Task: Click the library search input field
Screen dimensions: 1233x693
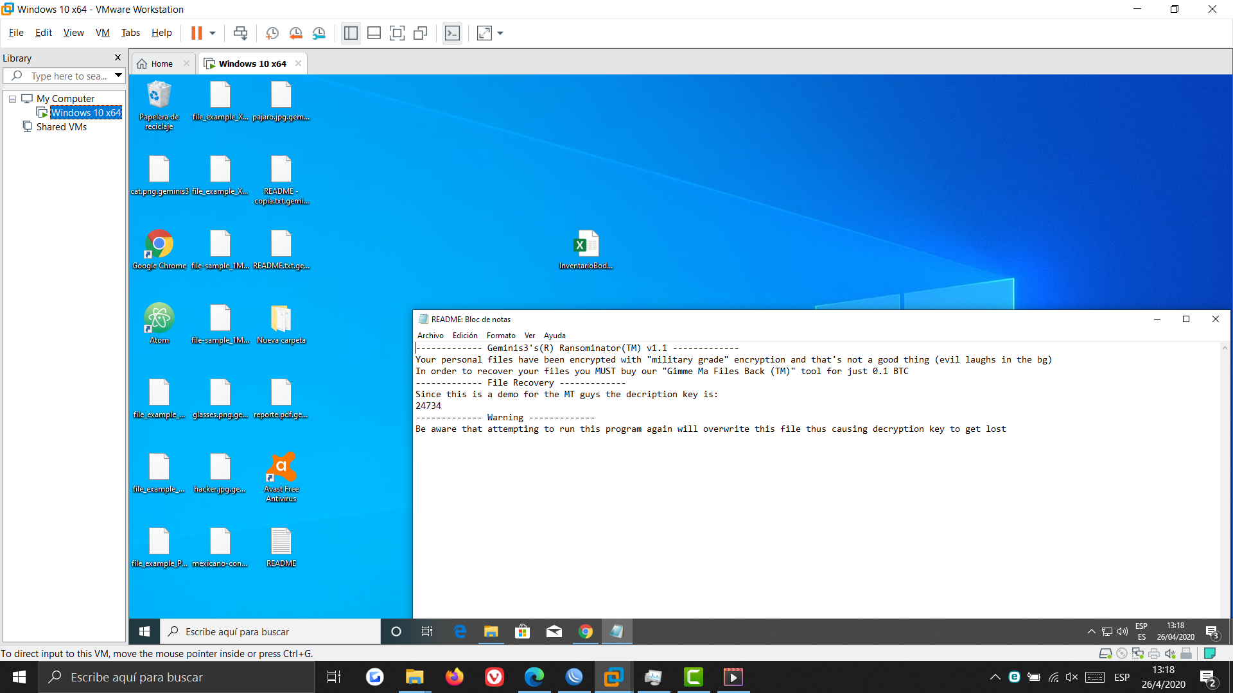Action: coord(69,76)
